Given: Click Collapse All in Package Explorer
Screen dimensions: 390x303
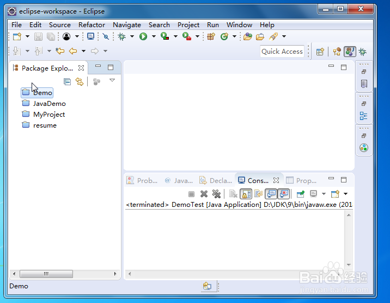Looking at the screenshot, I should [67, 81].
